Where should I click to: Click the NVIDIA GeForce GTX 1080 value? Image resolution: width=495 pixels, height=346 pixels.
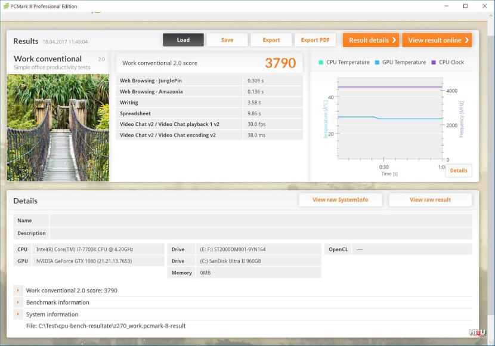[x=84, y=261]
